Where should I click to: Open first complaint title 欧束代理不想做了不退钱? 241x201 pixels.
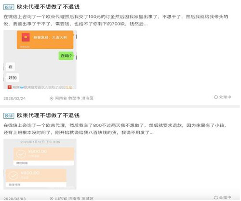pos(48,7)
